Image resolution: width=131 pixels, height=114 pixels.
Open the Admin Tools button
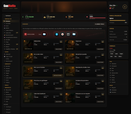click(x=100, y=24)
